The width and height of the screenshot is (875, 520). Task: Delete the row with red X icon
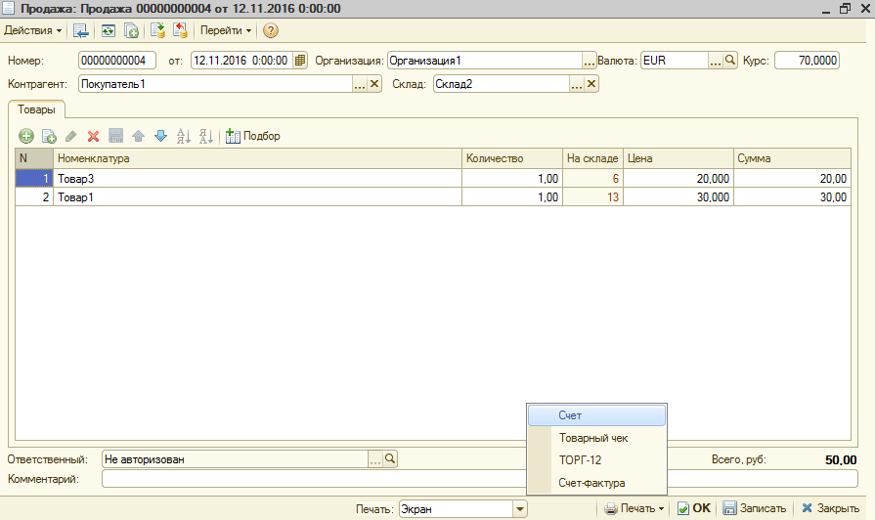click(93, 136)
